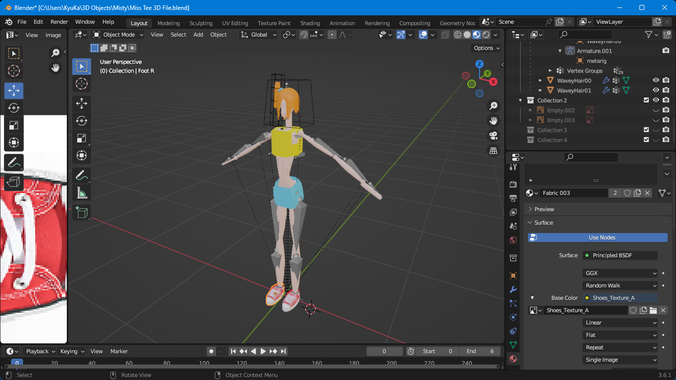Select the Scale tool in 3D viewport toolbar
The height and width of the screenshot is (380, 676).
click(x=82, y=139)
